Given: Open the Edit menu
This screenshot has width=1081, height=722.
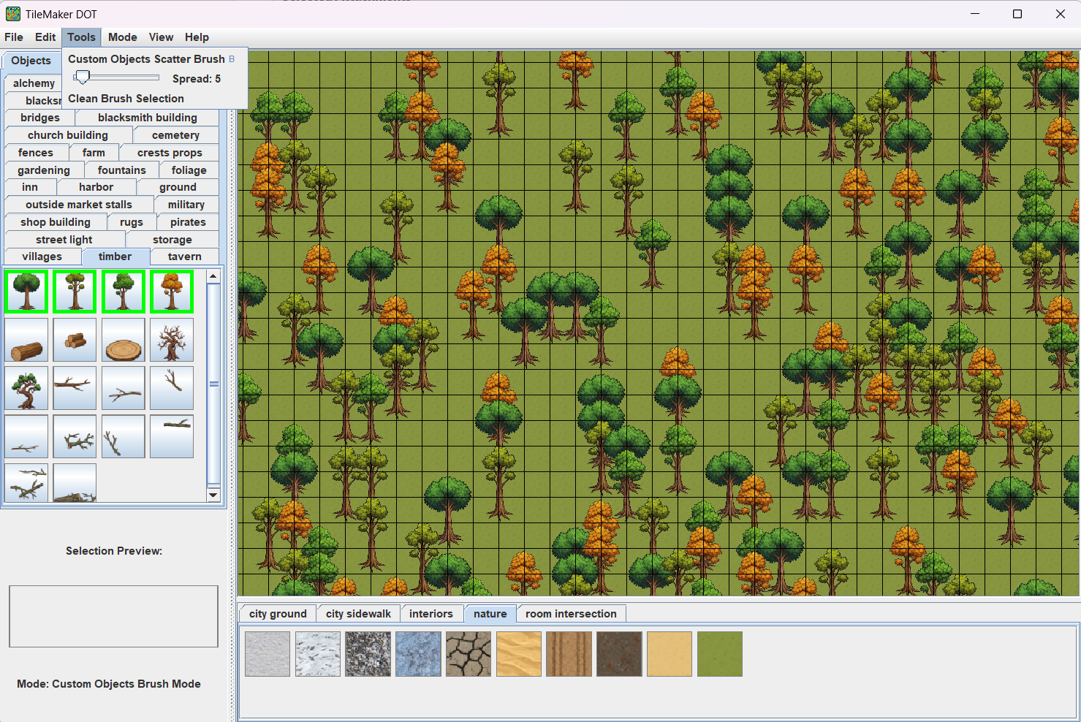Looking at the screenshot, I should 45,37.
